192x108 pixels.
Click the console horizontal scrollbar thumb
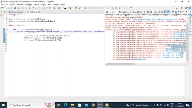(x=121, y=64)
